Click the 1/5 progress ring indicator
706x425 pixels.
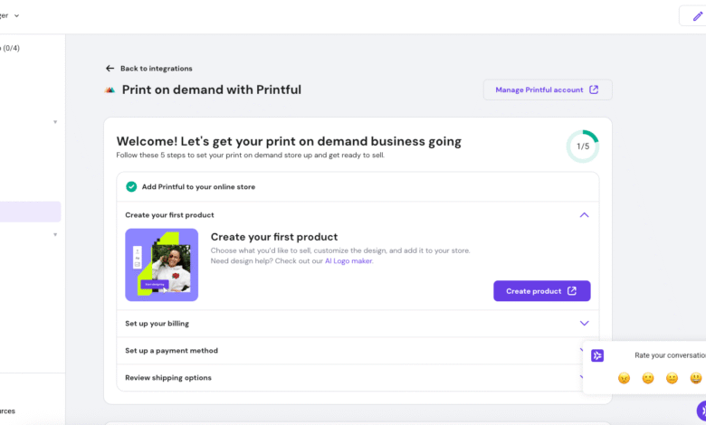click(582, 146)
